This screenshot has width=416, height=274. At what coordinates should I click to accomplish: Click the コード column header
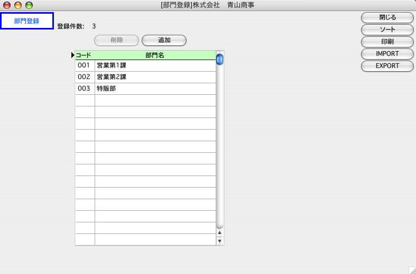coord(84,55)
